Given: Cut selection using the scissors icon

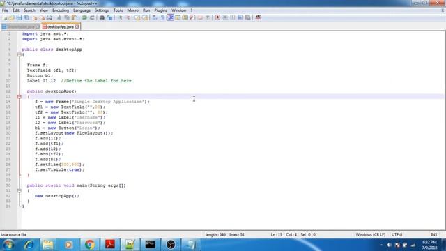Looking at the screenshot, I should [59, 17].
